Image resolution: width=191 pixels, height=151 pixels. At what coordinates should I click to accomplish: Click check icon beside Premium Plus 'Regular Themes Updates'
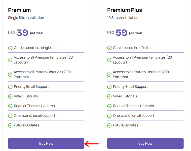click(x=109, y=106)
